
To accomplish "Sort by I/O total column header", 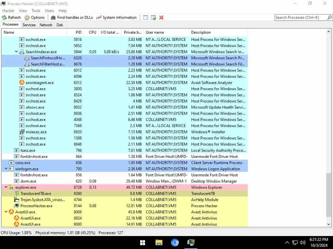I will point(110,32).
